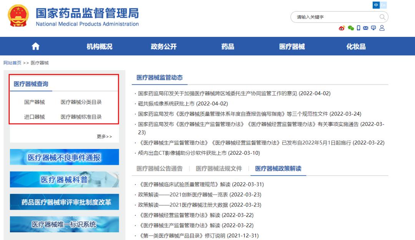
Task: Open 《医疗器械经营监督管理办法》解读 link
Action: 196,215
